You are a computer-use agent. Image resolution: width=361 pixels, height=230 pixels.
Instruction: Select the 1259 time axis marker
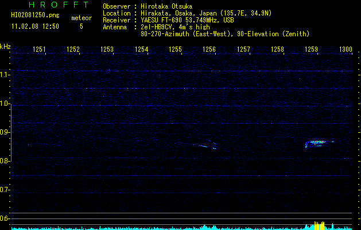click(x=311, y=49)
